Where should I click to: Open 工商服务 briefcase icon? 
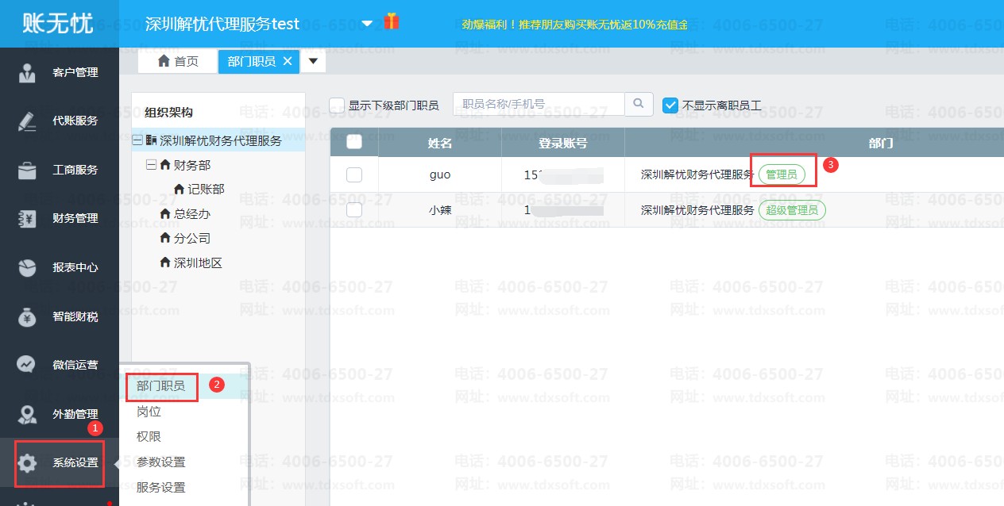[27, 170]
